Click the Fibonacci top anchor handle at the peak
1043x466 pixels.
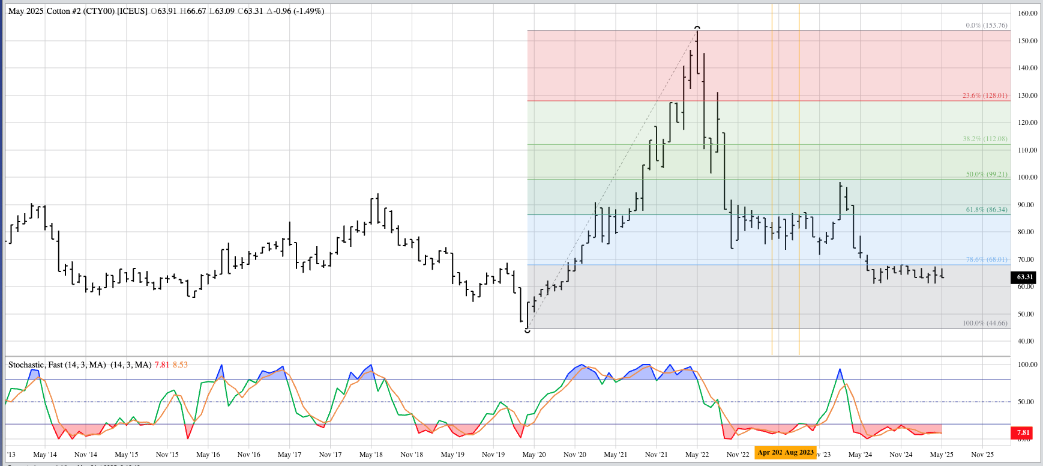[697, 28]
